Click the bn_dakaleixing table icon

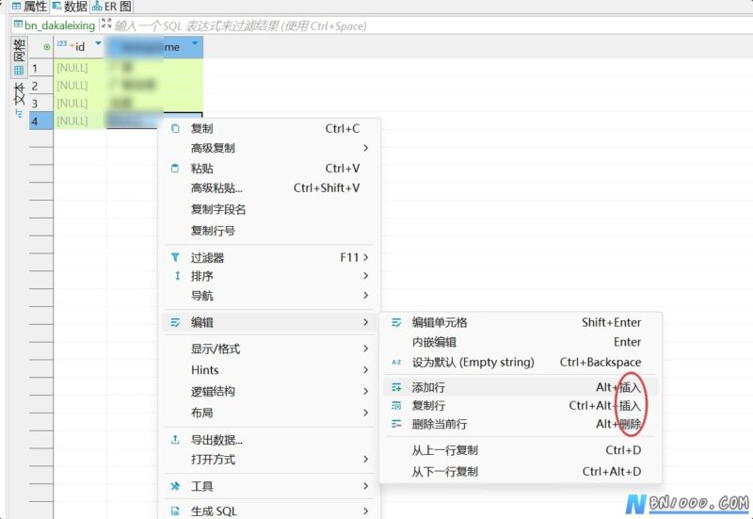(18, 24)
